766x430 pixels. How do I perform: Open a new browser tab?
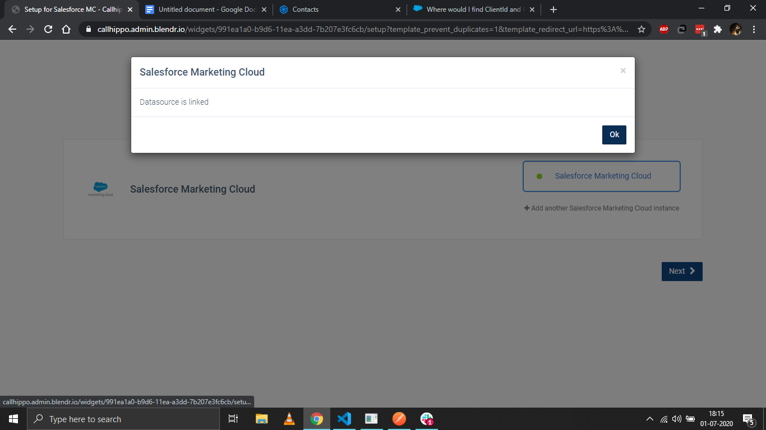pyautogui.click(x=553, y=10)
